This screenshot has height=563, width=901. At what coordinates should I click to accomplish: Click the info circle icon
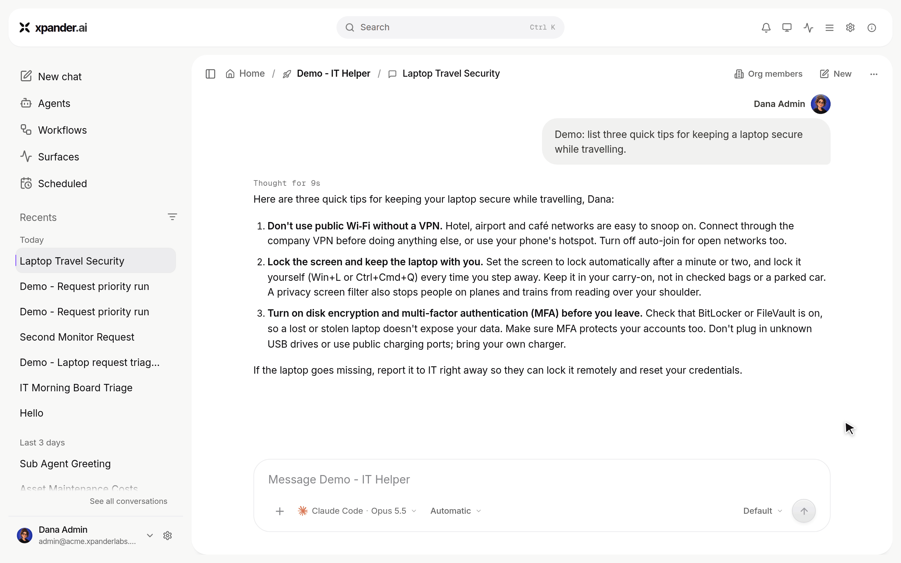point(871,27)
